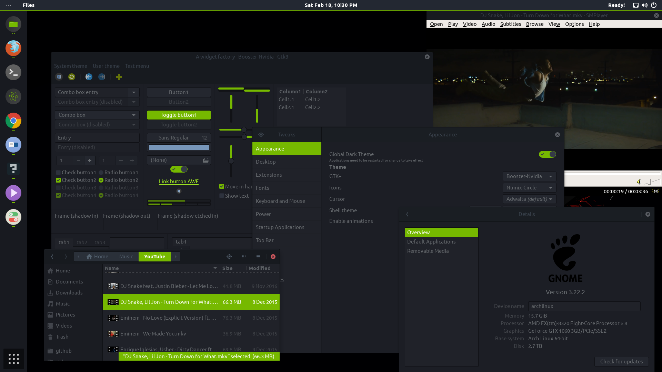662x372 pixels.
Task: Check the Check button1 checkbox
Action: tap(58, 173)
